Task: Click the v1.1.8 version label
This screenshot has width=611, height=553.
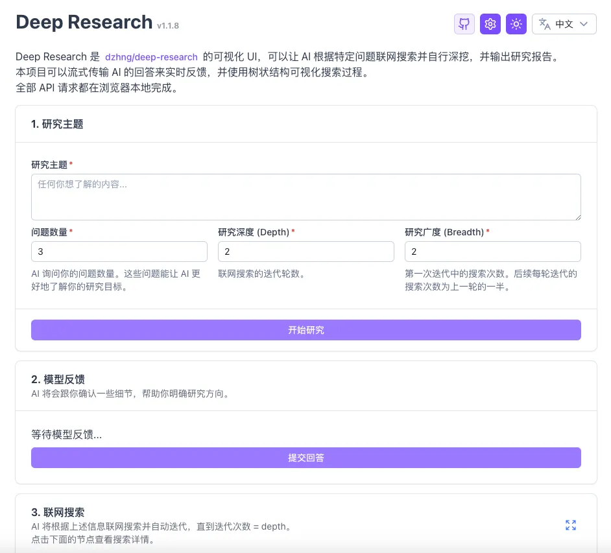Action: coord(168,26)
